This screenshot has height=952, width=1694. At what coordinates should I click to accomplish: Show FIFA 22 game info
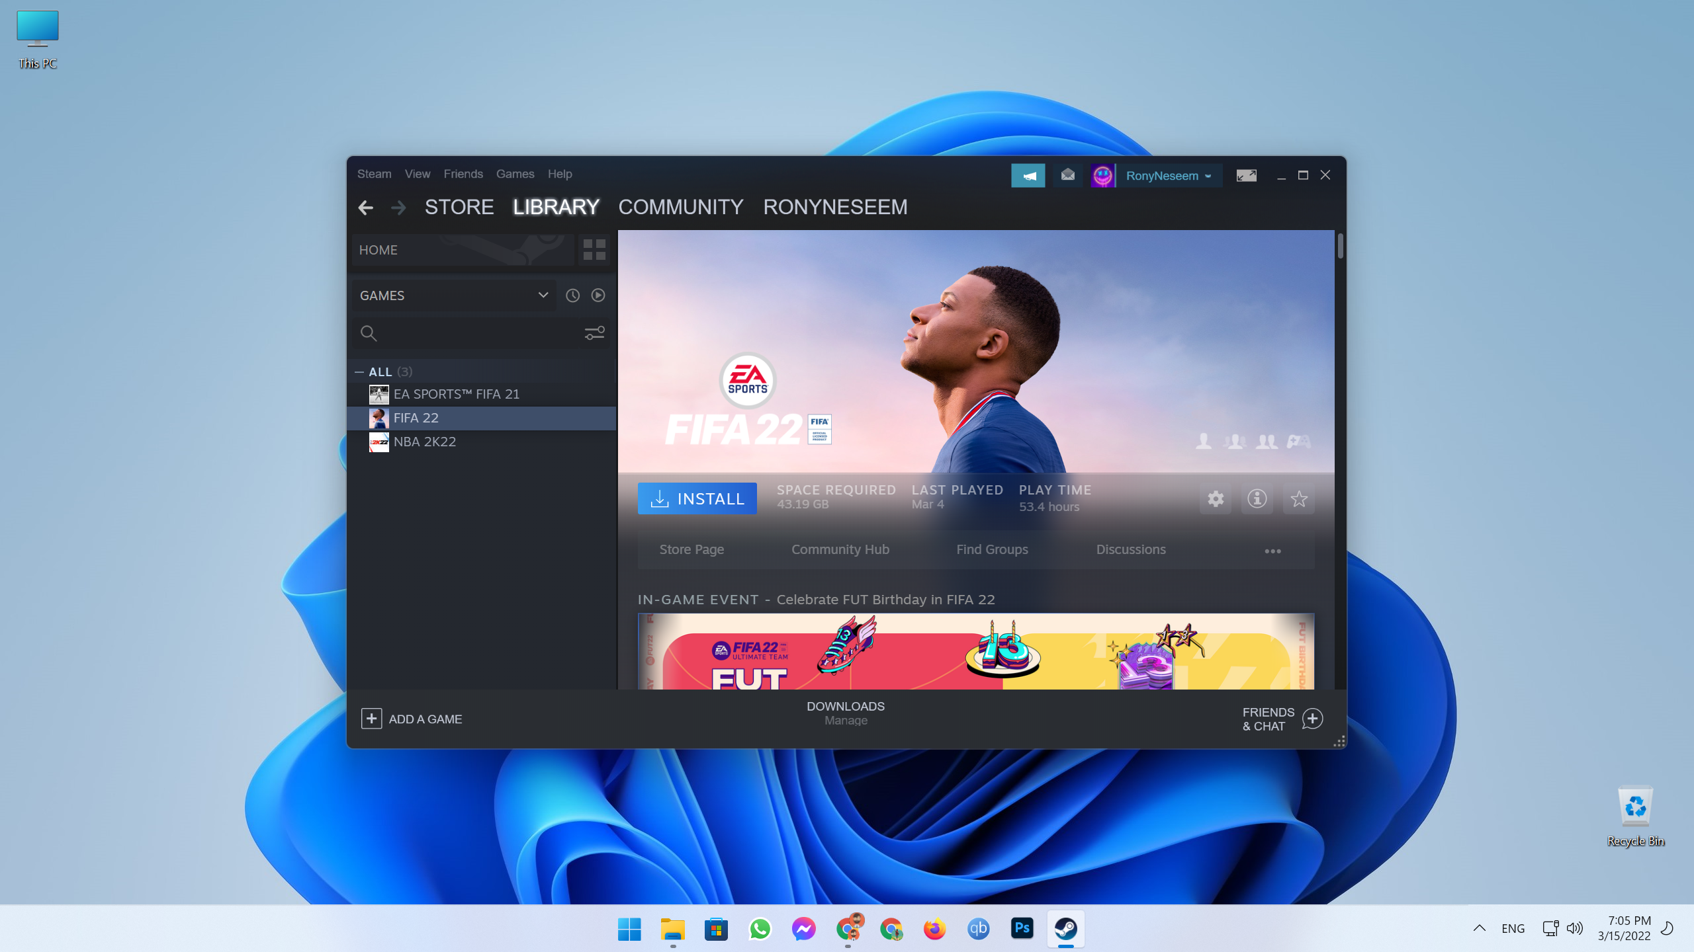pos(1257,498)
